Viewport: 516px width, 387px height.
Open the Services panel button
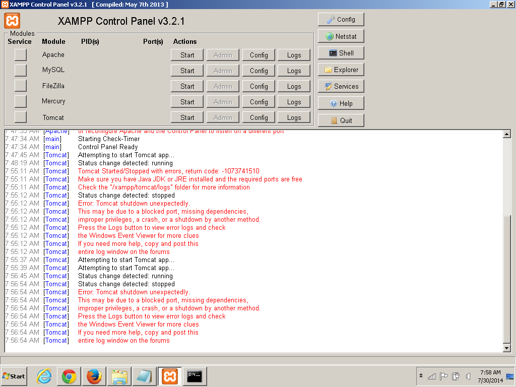(341, 86)
